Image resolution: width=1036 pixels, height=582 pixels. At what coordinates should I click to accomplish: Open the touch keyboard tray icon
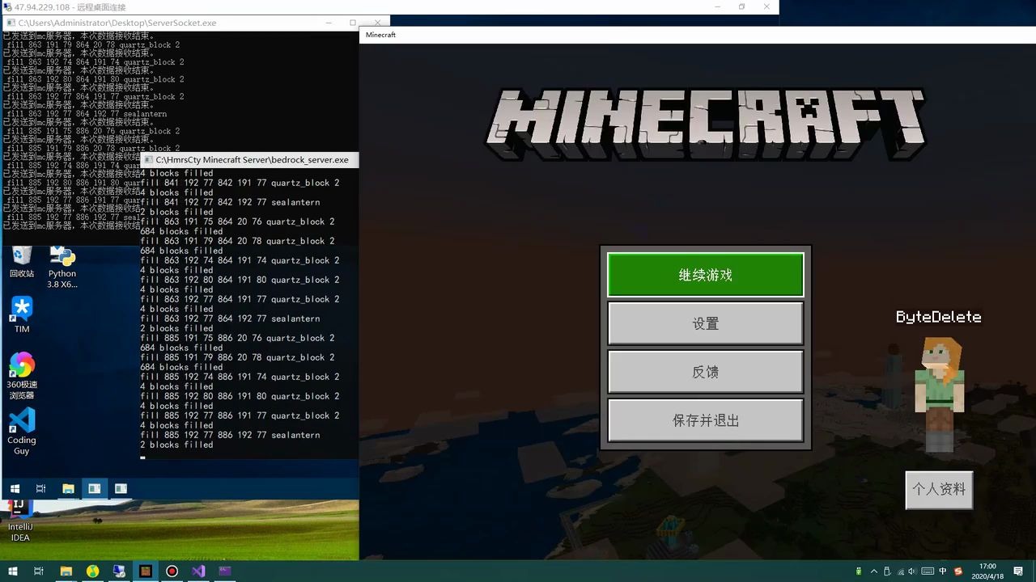point(929,571)
